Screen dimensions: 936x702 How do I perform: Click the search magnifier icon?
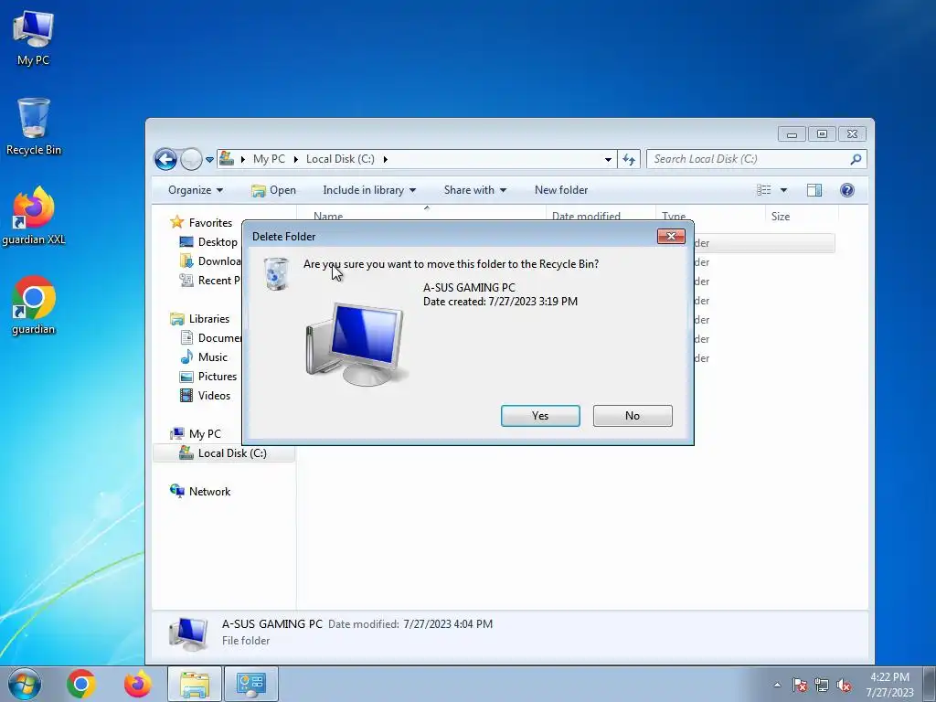click(x=856, y=159)
